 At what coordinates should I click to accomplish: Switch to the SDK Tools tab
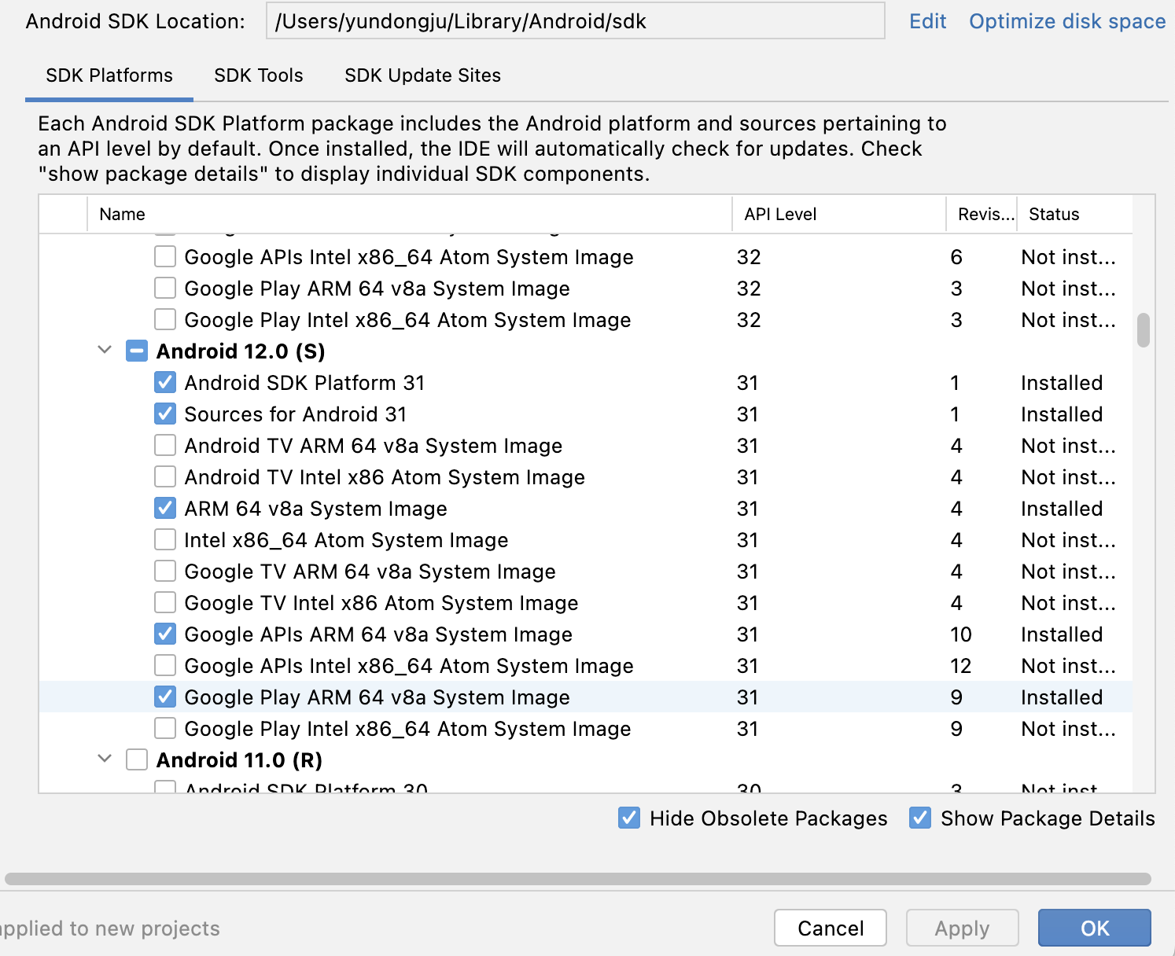coord(259,75)
